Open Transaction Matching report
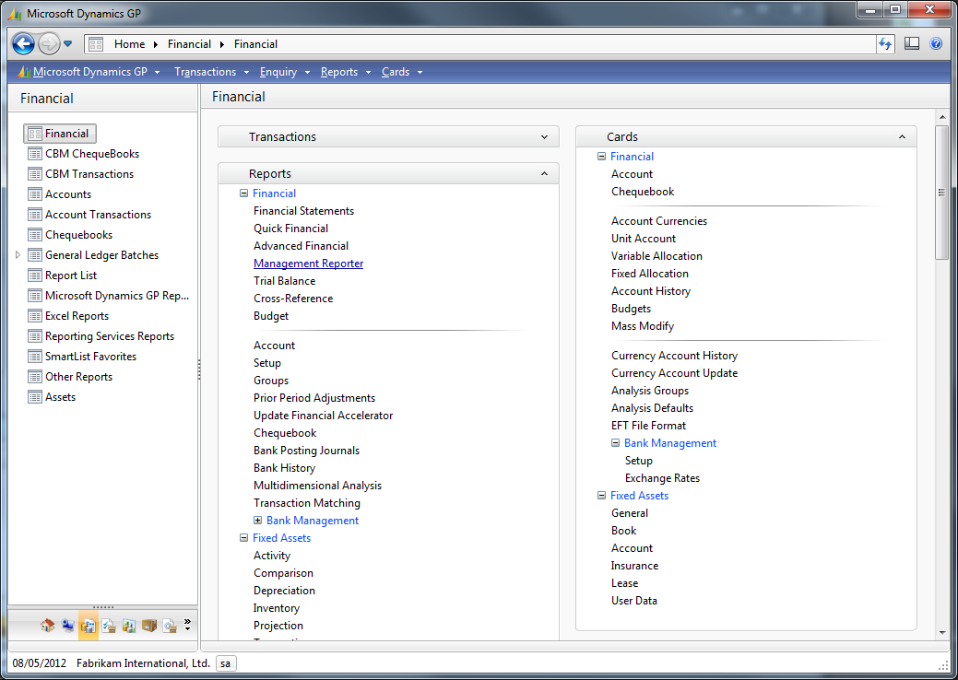 307,503
